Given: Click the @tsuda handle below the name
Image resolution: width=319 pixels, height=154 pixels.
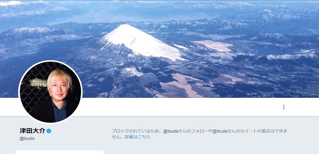Looking at the screenshot, I should click(27, 139).
